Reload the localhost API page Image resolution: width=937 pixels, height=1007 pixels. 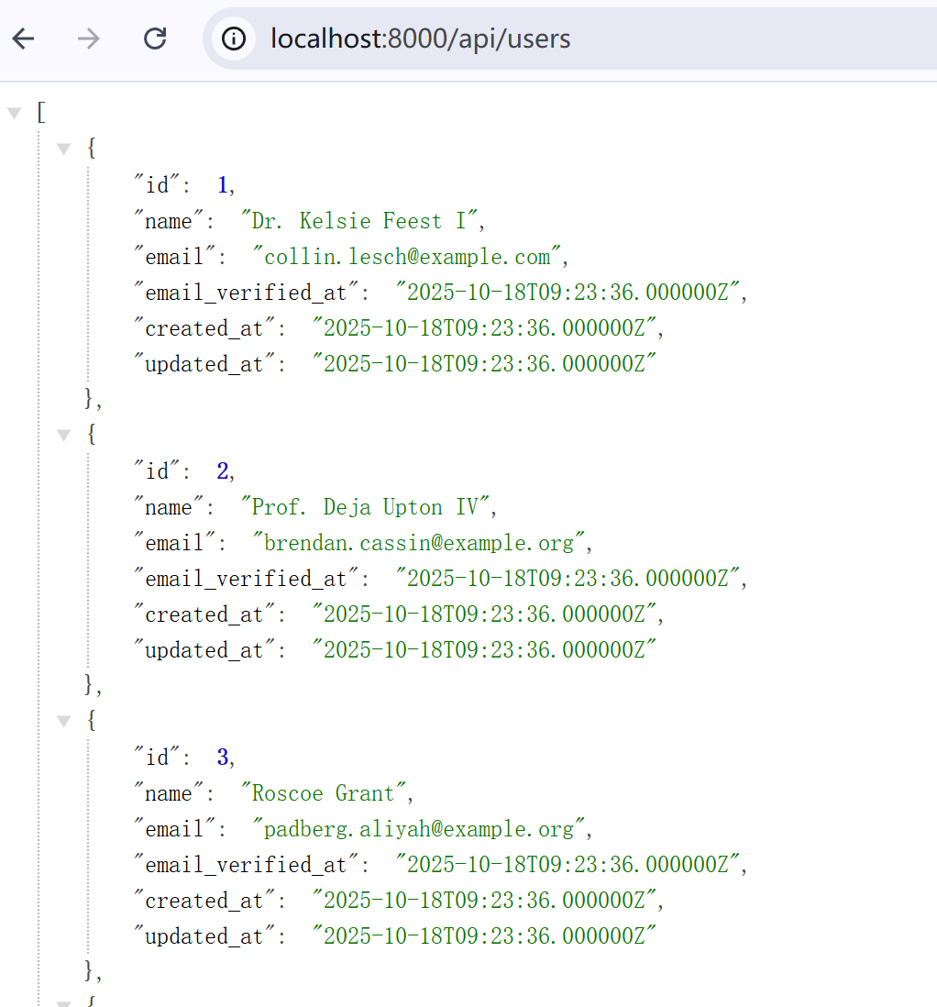coord(155,39)
